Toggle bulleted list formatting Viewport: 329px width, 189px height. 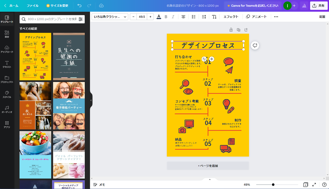point(194,17)
